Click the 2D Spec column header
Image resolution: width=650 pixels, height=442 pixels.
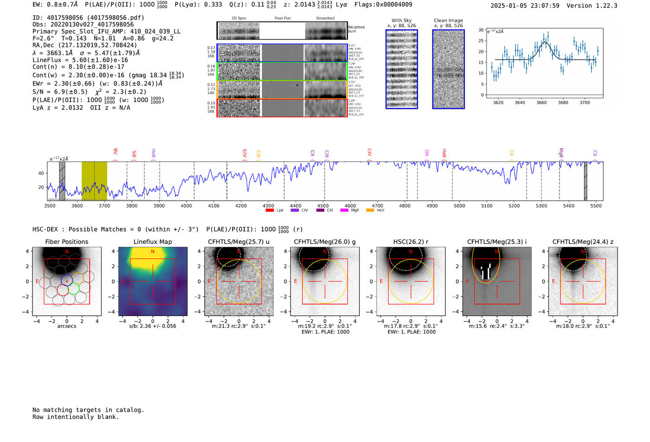(239, 19)
